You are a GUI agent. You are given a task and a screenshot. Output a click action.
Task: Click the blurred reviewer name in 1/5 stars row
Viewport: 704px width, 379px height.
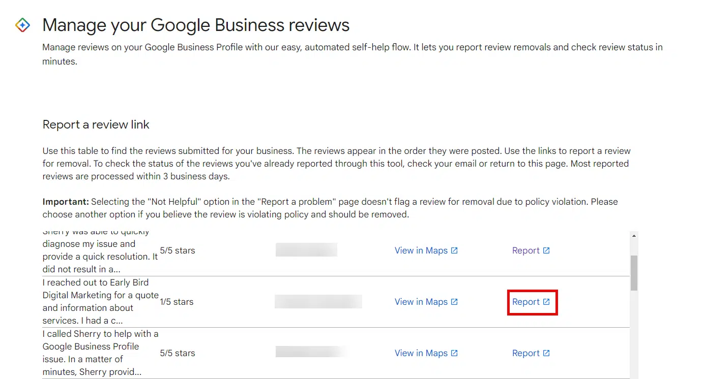pyautogui.click(x=318, y=302)
